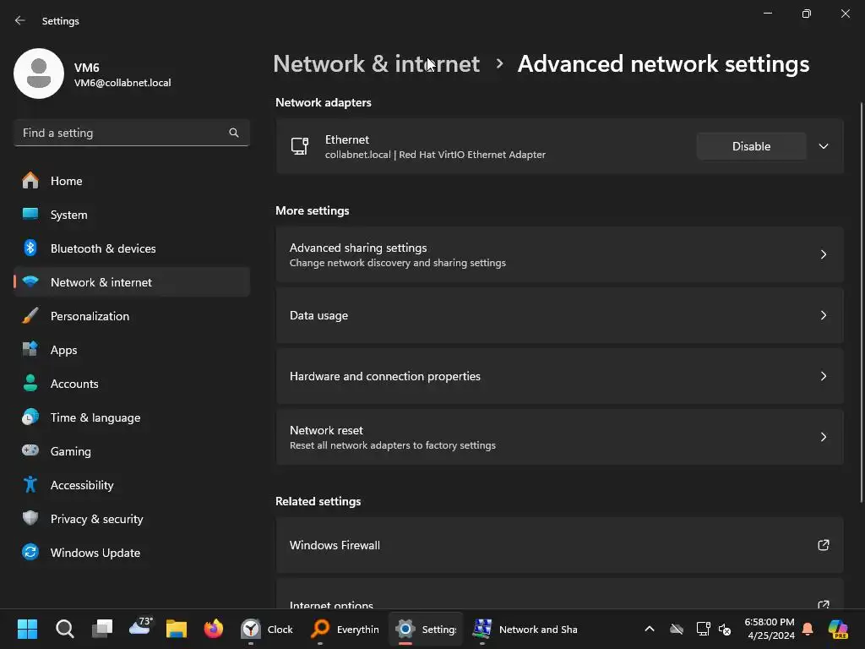The image size is (865, 649).
Task: Expand Advanced sharing settings chevron
Action: pyautogui.click(x=824, y=254)
